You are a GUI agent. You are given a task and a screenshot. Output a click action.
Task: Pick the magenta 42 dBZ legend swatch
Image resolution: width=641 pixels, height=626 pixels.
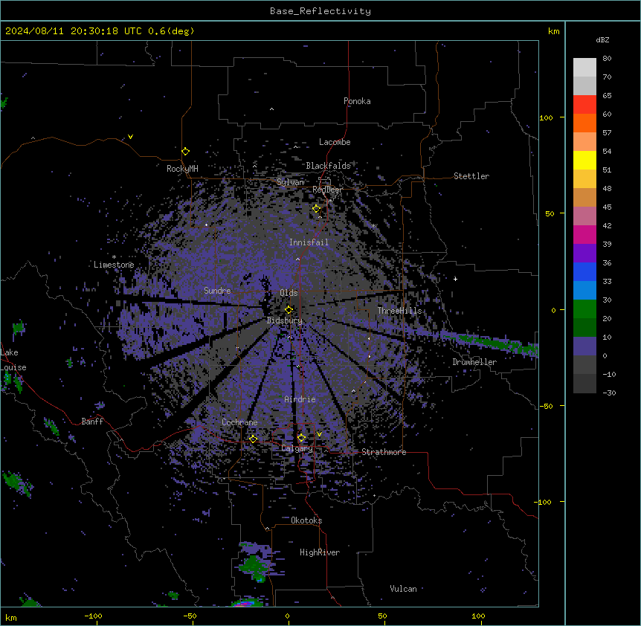coord(584,234)
